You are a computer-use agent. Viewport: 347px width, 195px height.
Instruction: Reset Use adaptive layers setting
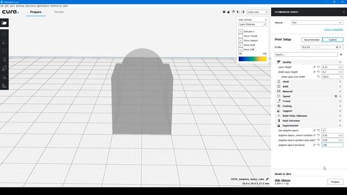coord(318,131)
